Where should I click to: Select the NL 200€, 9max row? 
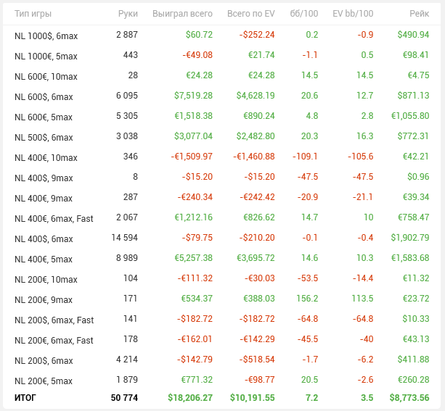[x=222, y=299]
